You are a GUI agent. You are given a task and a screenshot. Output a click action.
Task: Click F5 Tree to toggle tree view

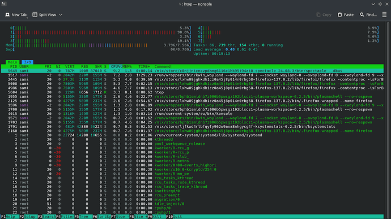click(83, 217)
